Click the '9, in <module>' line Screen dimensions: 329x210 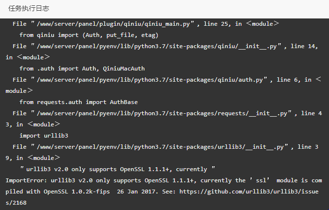[x=33, y=158]
